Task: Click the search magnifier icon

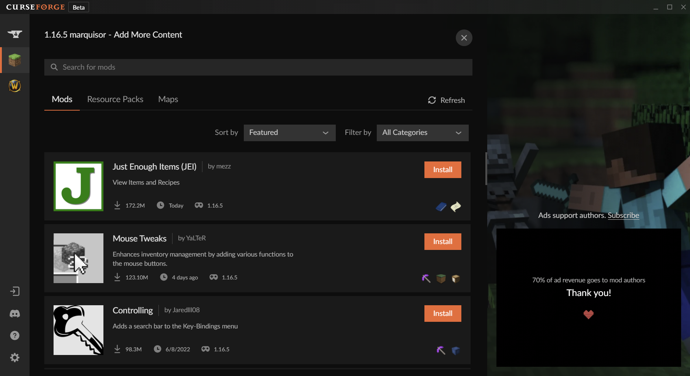Action: coord(54,67)
